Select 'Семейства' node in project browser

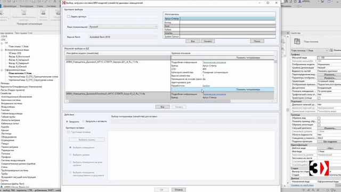click(6, 93)
